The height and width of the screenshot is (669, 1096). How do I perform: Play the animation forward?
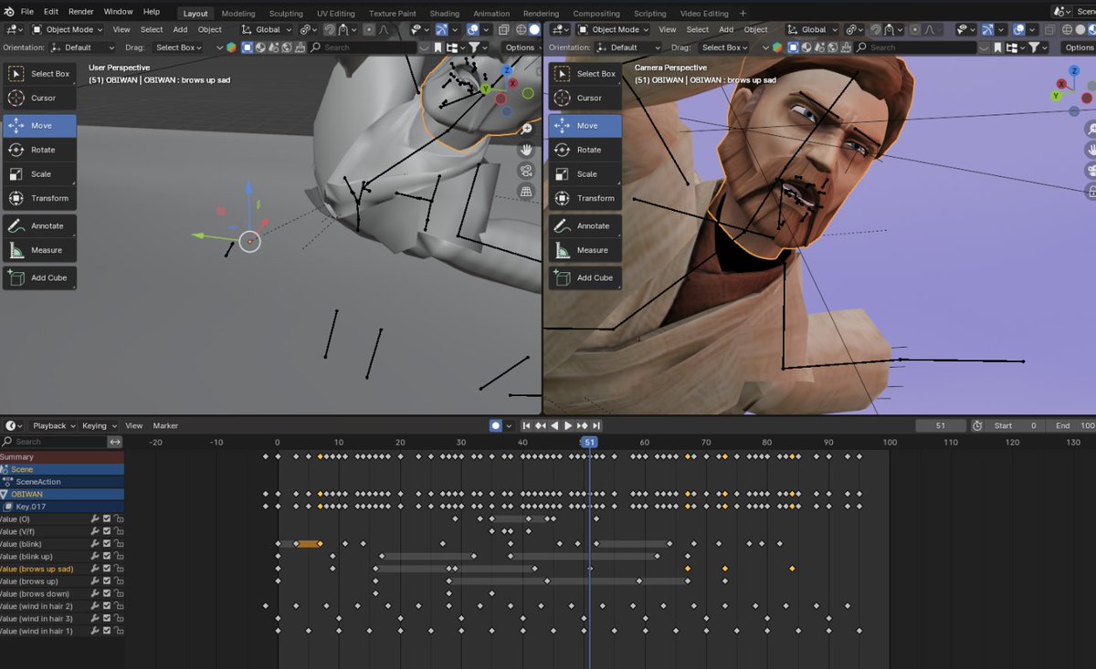(568, 425)
